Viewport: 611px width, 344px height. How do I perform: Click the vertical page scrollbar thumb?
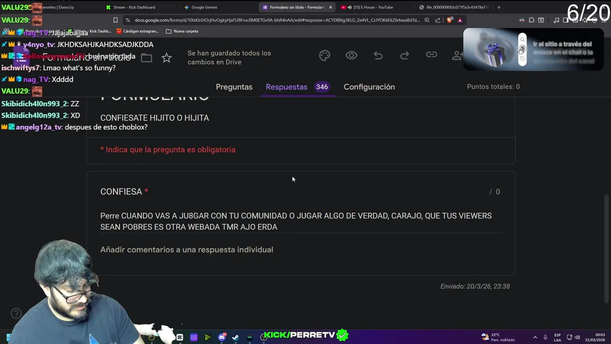click(x=607, y=248)
